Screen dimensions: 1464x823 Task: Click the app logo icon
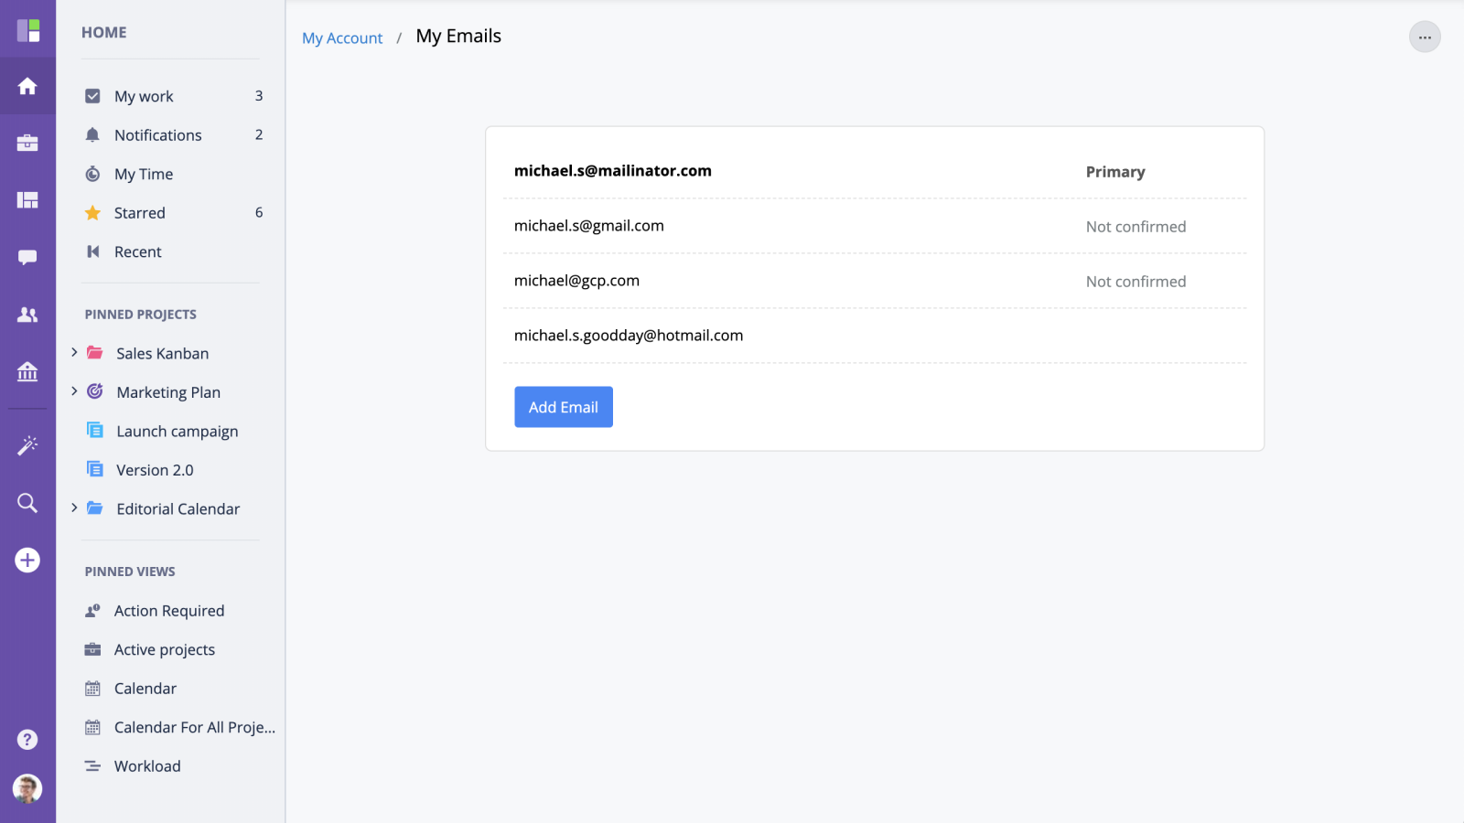click(x=28, y=30)
